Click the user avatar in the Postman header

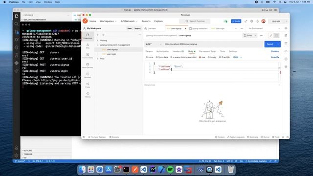click(x=264, y=21)
